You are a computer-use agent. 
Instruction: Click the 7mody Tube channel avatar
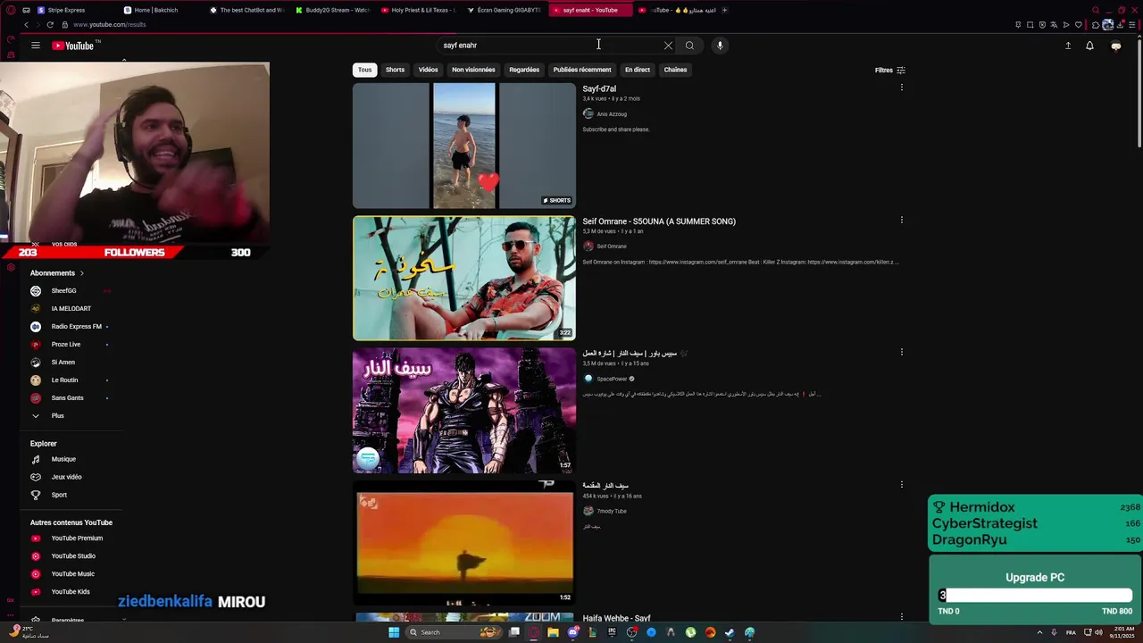[588, 511]
